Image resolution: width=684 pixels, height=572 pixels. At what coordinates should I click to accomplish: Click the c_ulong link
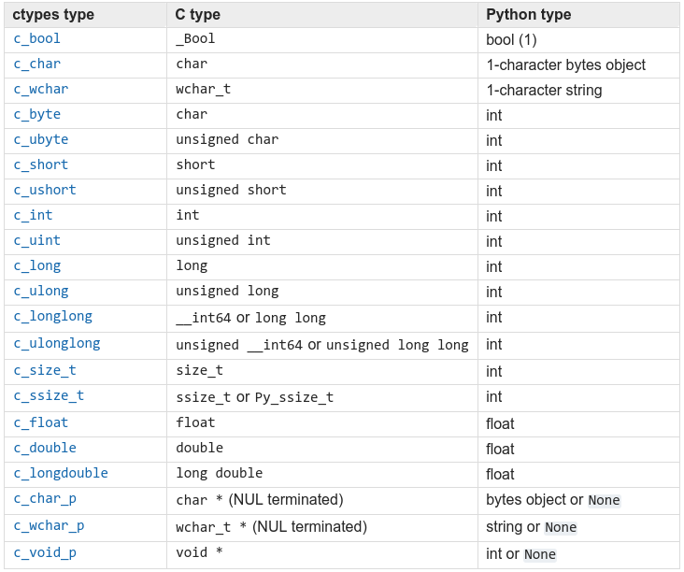41,292
